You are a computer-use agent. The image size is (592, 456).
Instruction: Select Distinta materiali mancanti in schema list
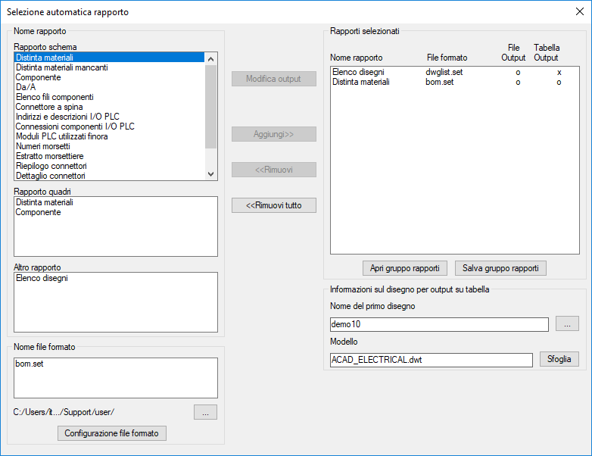click(x=62, y=67)
